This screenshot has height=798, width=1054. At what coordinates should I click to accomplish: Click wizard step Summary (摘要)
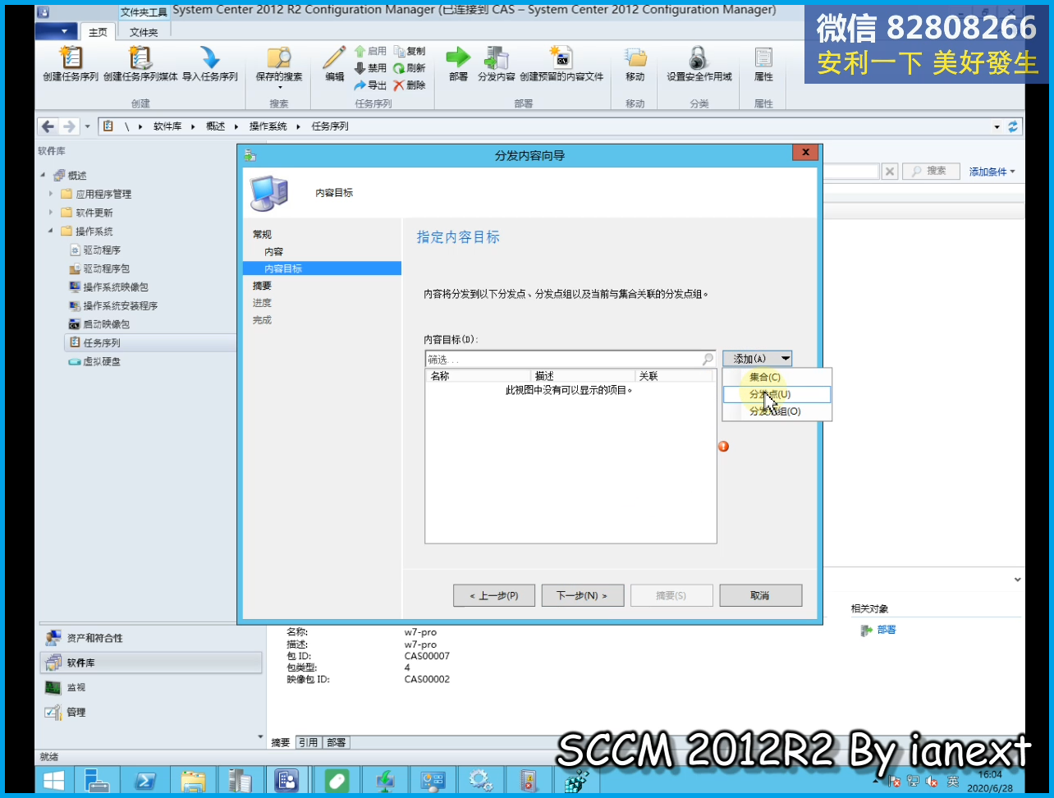[262, 286]
